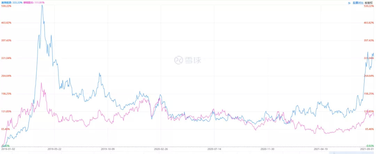Screen dimensions: 376x154
Task: Click the blue line's highest peak
Action: pos(42,5)
